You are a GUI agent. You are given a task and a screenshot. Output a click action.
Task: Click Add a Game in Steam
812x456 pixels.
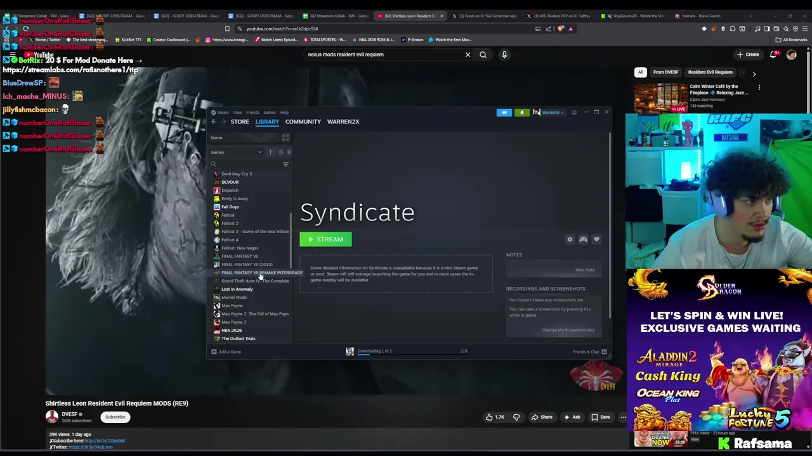pos(226,351)
